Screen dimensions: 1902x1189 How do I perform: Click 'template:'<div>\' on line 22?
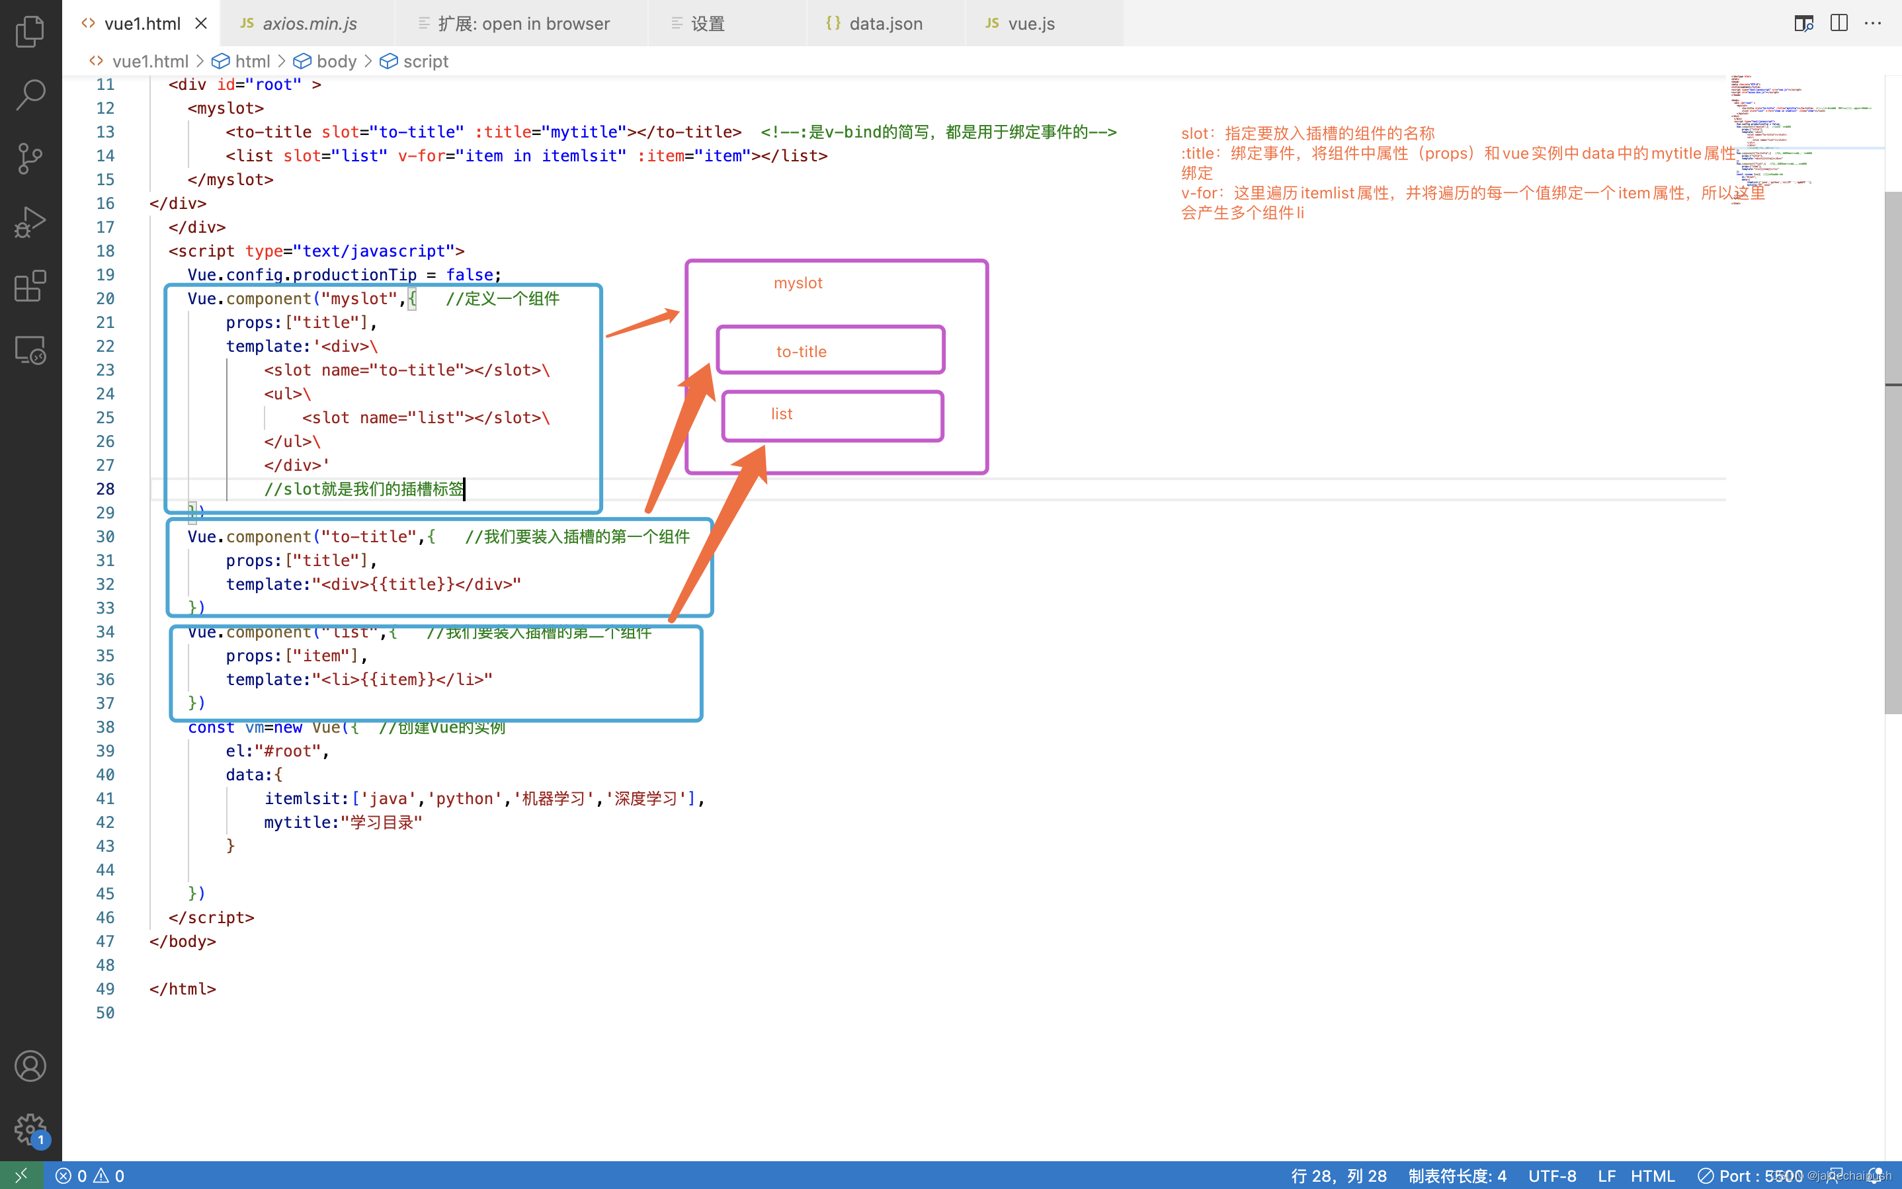click(302, 346)
